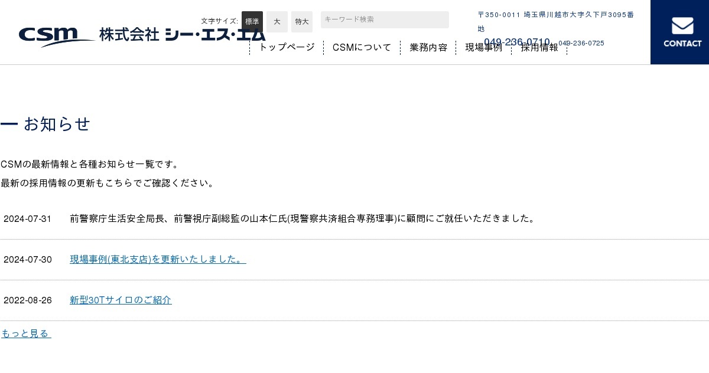Open the CSMについて menu item
The image size is (709, 373).
point(362,48)
